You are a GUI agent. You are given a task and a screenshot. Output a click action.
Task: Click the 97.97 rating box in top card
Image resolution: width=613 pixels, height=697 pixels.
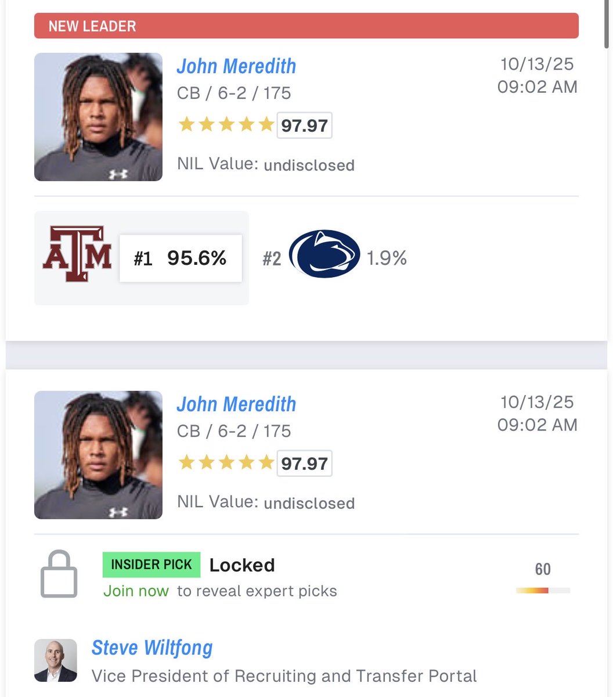pos(304,125)
